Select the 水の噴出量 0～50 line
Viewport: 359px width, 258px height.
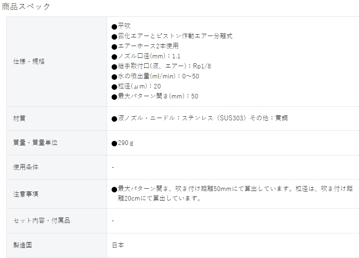155,76
